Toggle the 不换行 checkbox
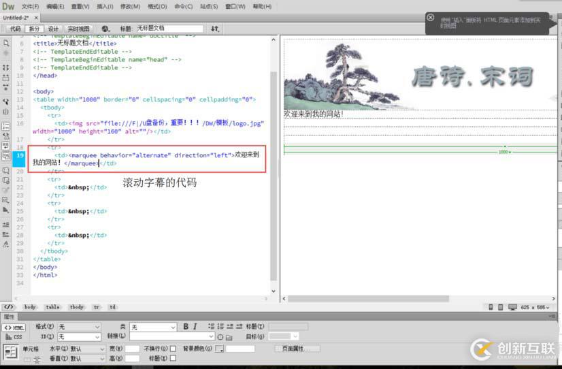 click(x=173, y=349)
